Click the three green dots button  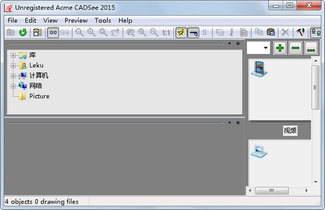point(311,48)
